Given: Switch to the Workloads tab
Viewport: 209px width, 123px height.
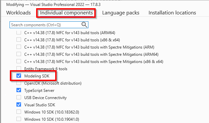Looking at the screenshot, I should point(18,13).
